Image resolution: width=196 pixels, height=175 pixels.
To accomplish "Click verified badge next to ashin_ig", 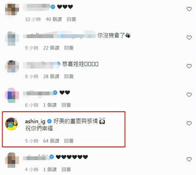I will 50,121.
